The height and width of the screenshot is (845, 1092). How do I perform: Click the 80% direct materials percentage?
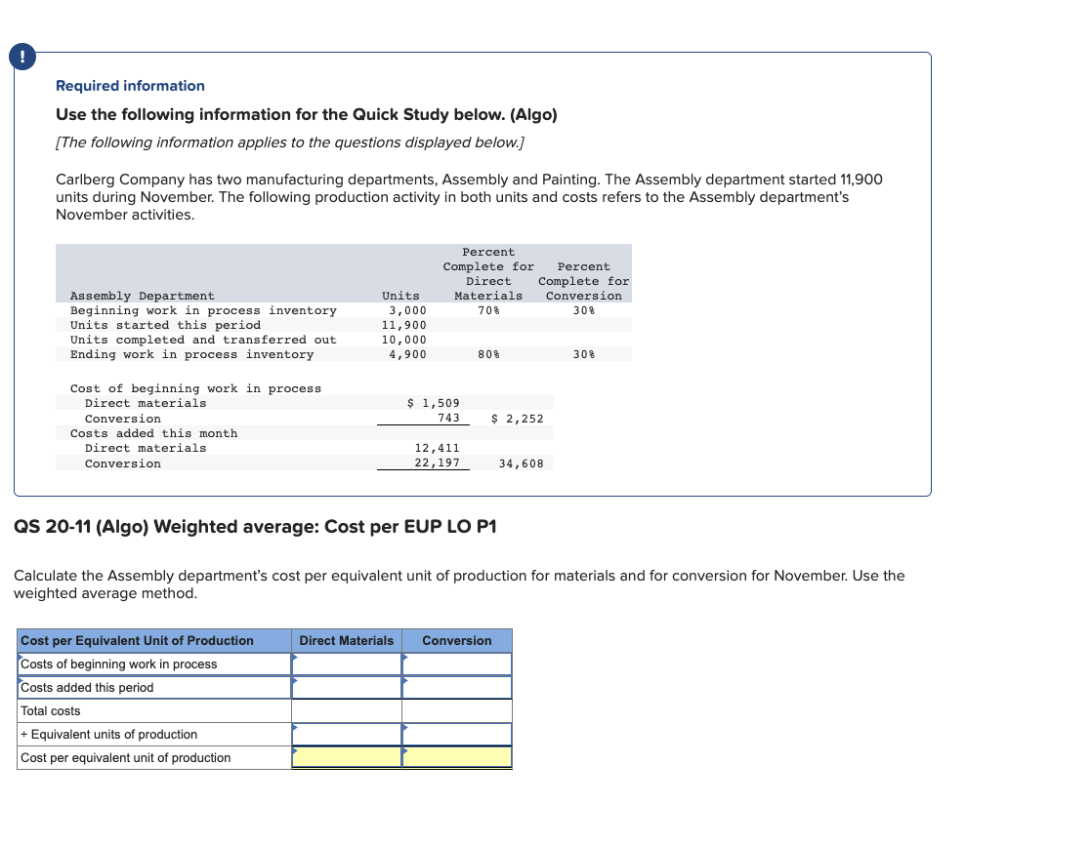point(488,354)
